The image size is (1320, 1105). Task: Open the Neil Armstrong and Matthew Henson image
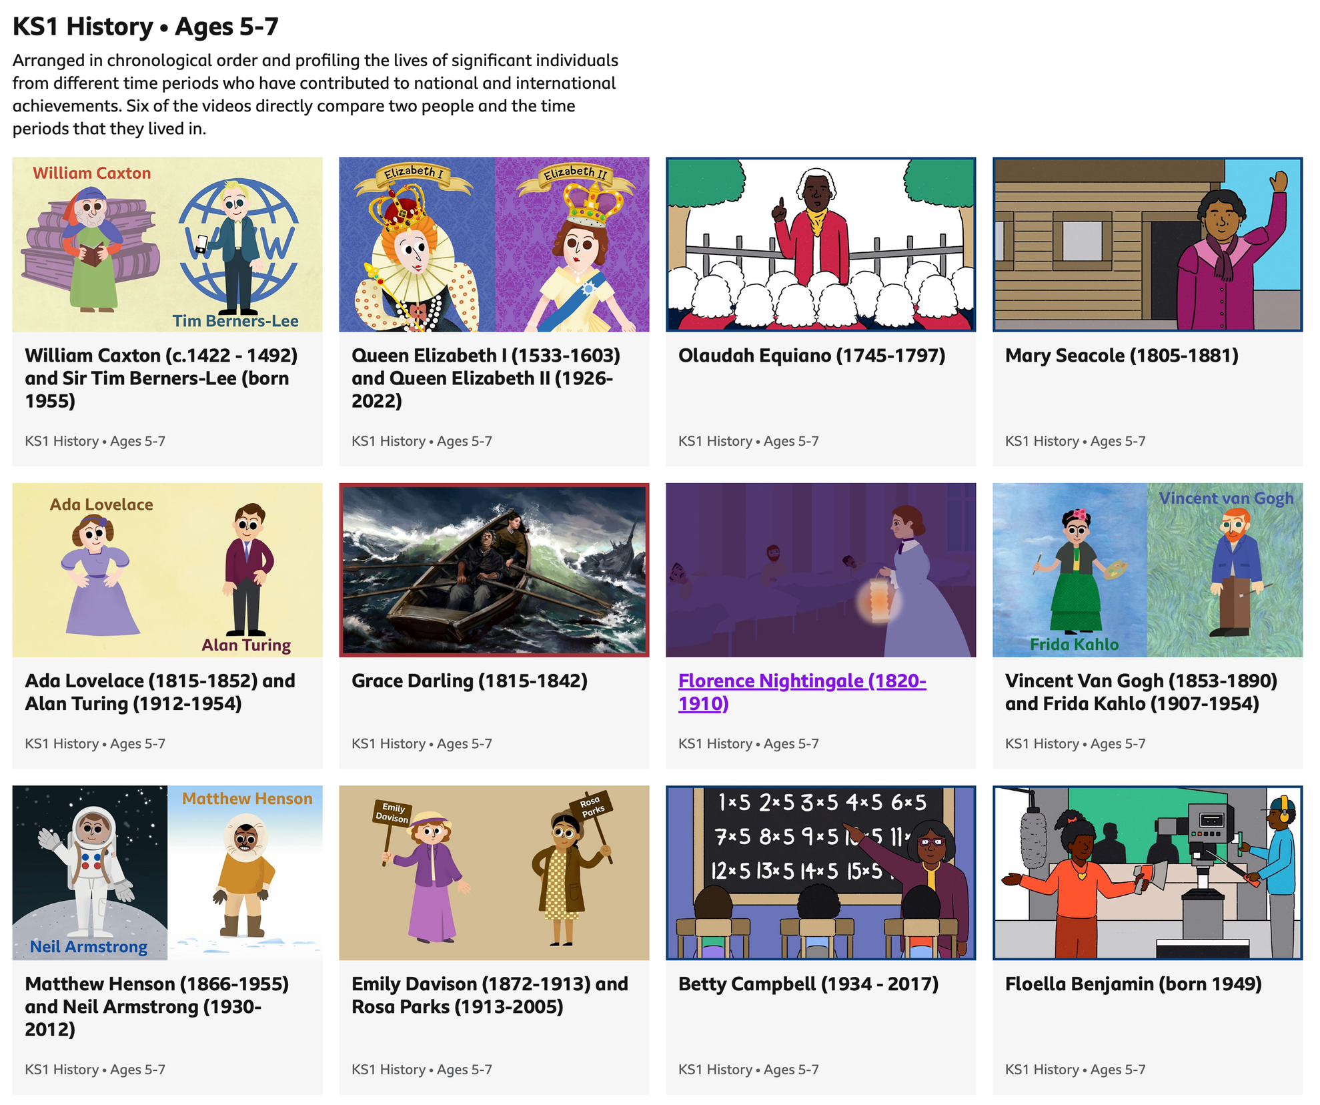(x=167, y=873)
